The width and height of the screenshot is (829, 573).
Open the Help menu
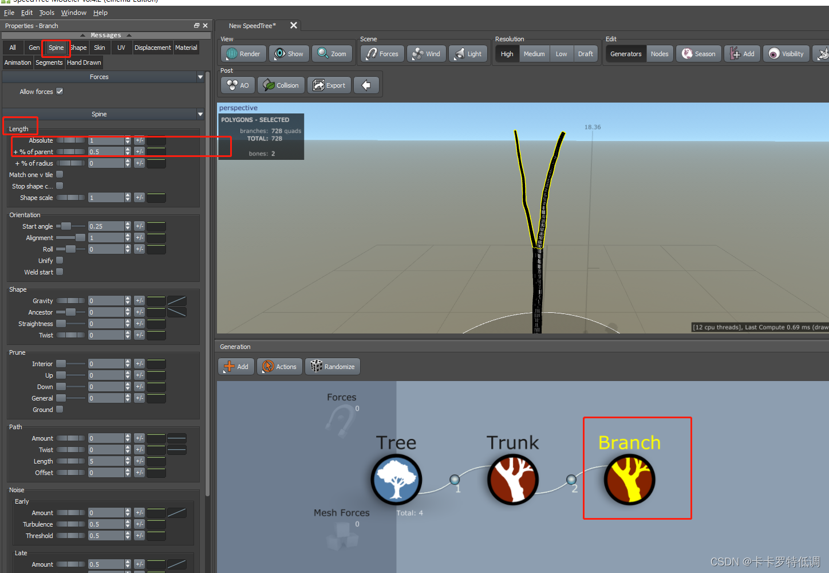tap(100, 13)
